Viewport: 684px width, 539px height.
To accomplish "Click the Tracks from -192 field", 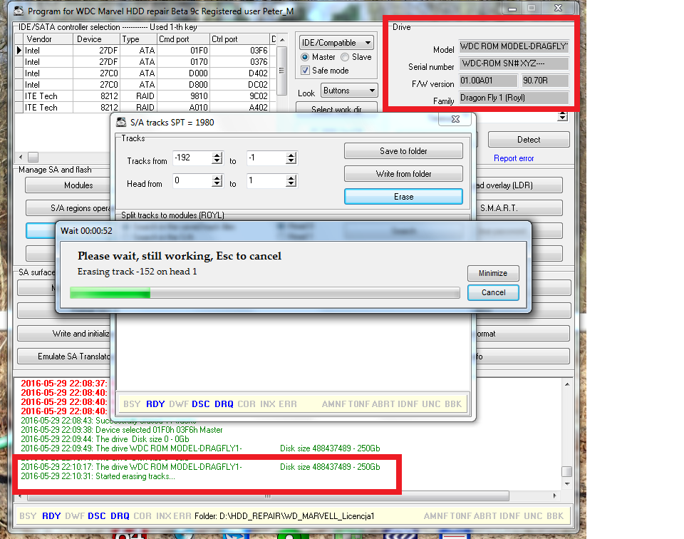I will [192, 158].
